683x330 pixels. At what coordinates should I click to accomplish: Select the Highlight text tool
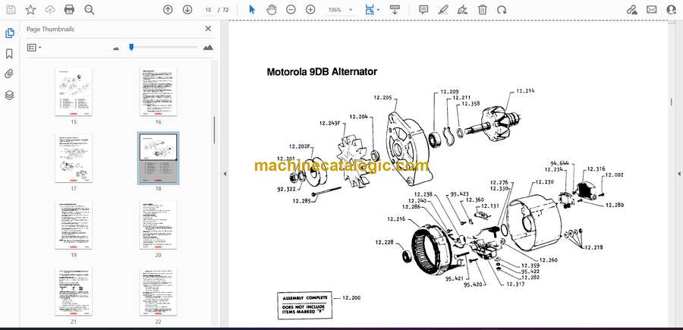[443, 10]
